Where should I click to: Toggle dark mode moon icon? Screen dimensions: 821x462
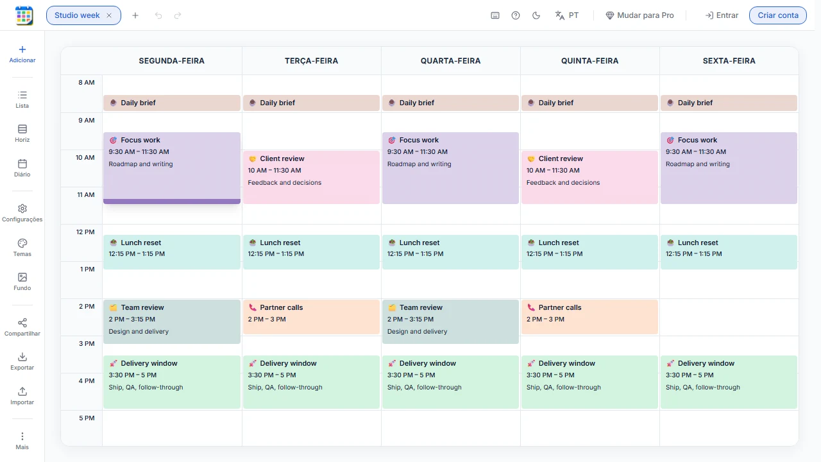[x=536, y=15]
